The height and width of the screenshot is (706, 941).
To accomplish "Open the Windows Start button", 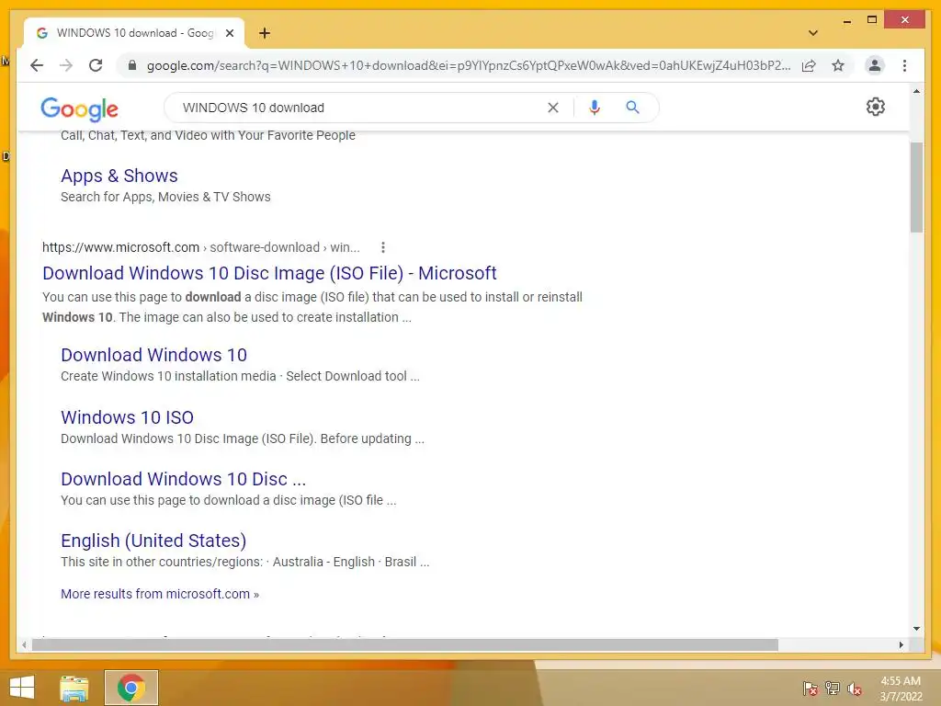I will click(x=22, y=688).
